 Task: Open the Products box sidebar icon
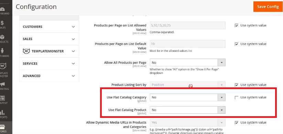[2, 37]
